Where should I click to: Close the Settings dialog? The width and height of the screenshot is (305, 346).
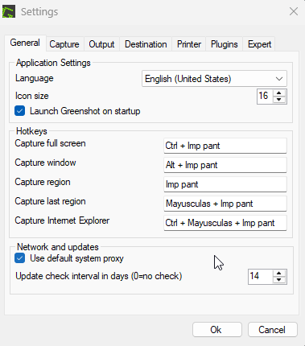click(294, 11)
